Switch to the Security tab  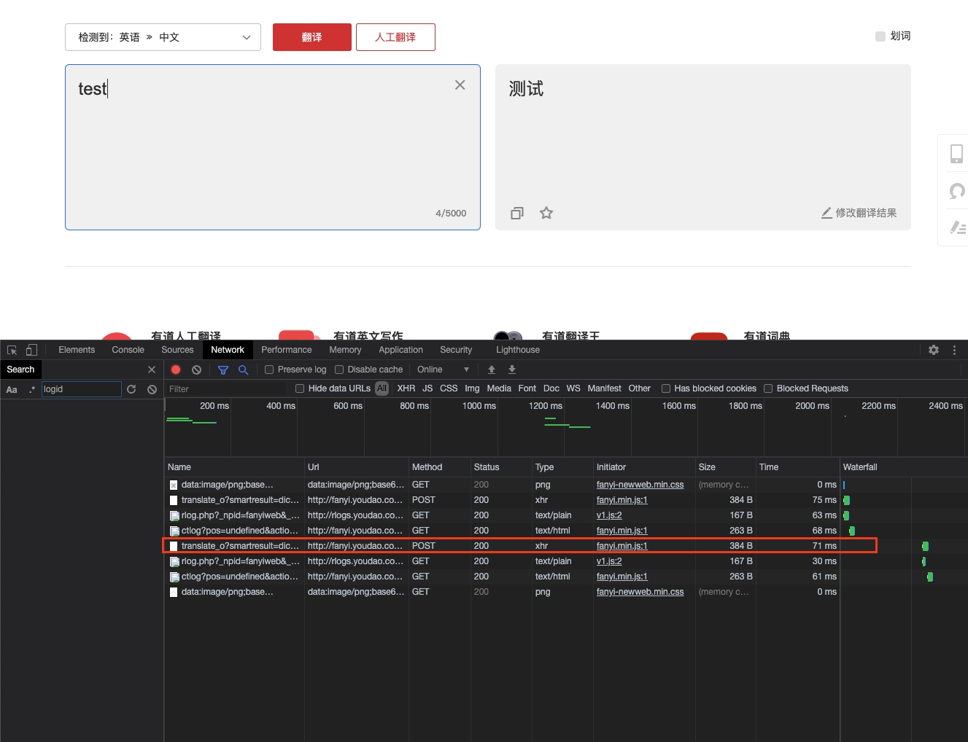[456, 350]
